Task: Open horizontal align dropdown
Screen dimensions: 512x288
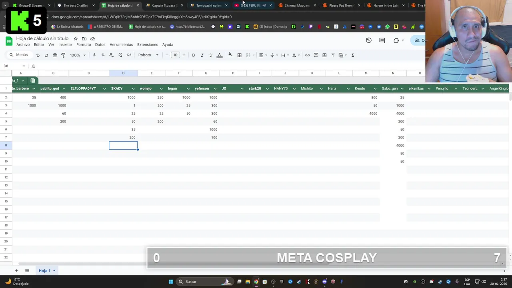Action: pyautogui.click(x=262, y=55)
